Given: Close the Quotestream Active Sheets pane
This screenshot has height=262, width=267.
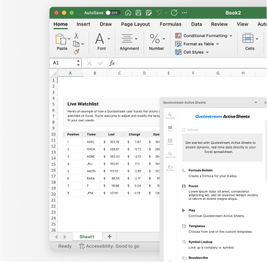Looking at the screenshot, I should [265, 102].
